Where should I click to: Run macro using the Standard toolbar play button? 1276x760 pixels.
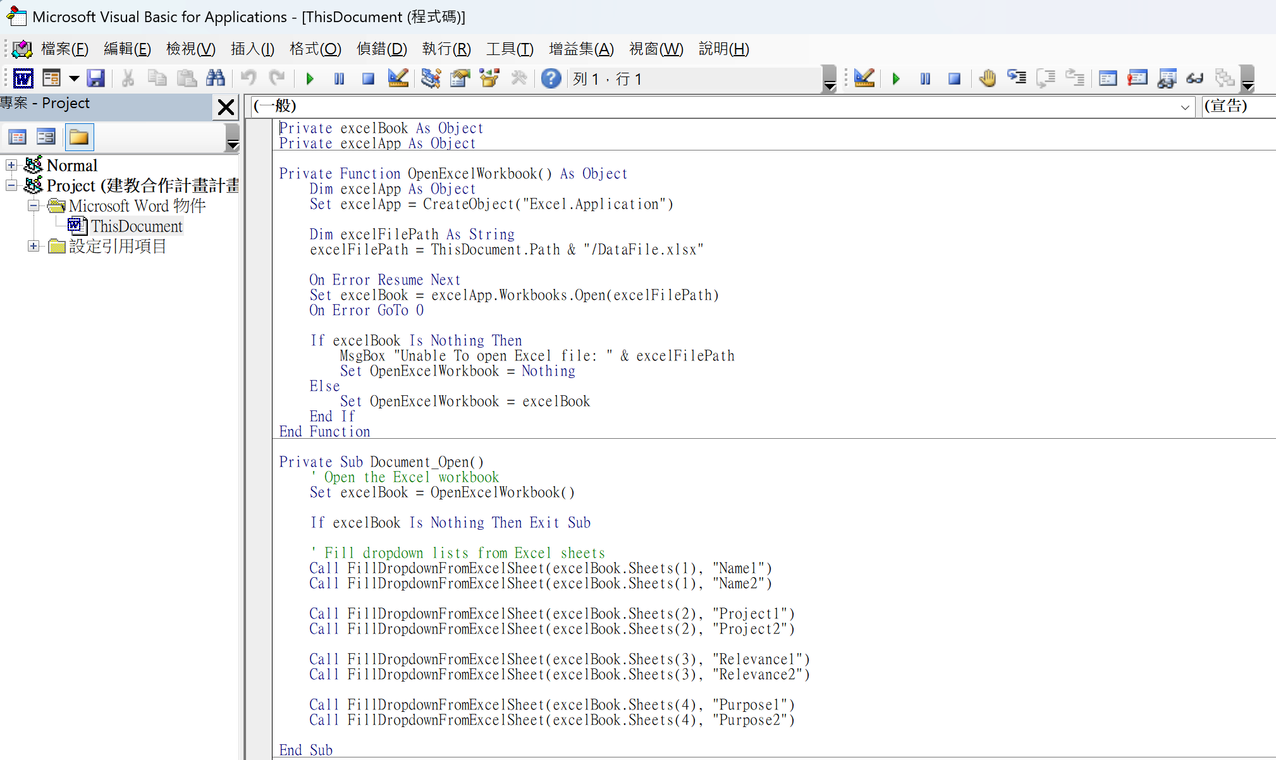click(310, 78)
